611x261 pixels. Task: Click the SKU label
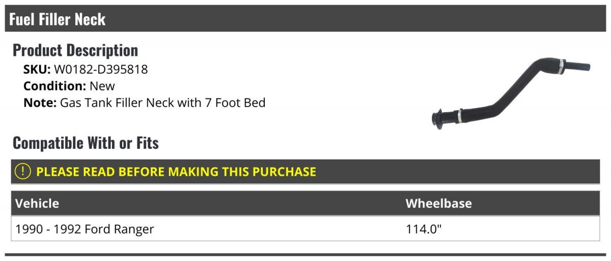point(37,69)
